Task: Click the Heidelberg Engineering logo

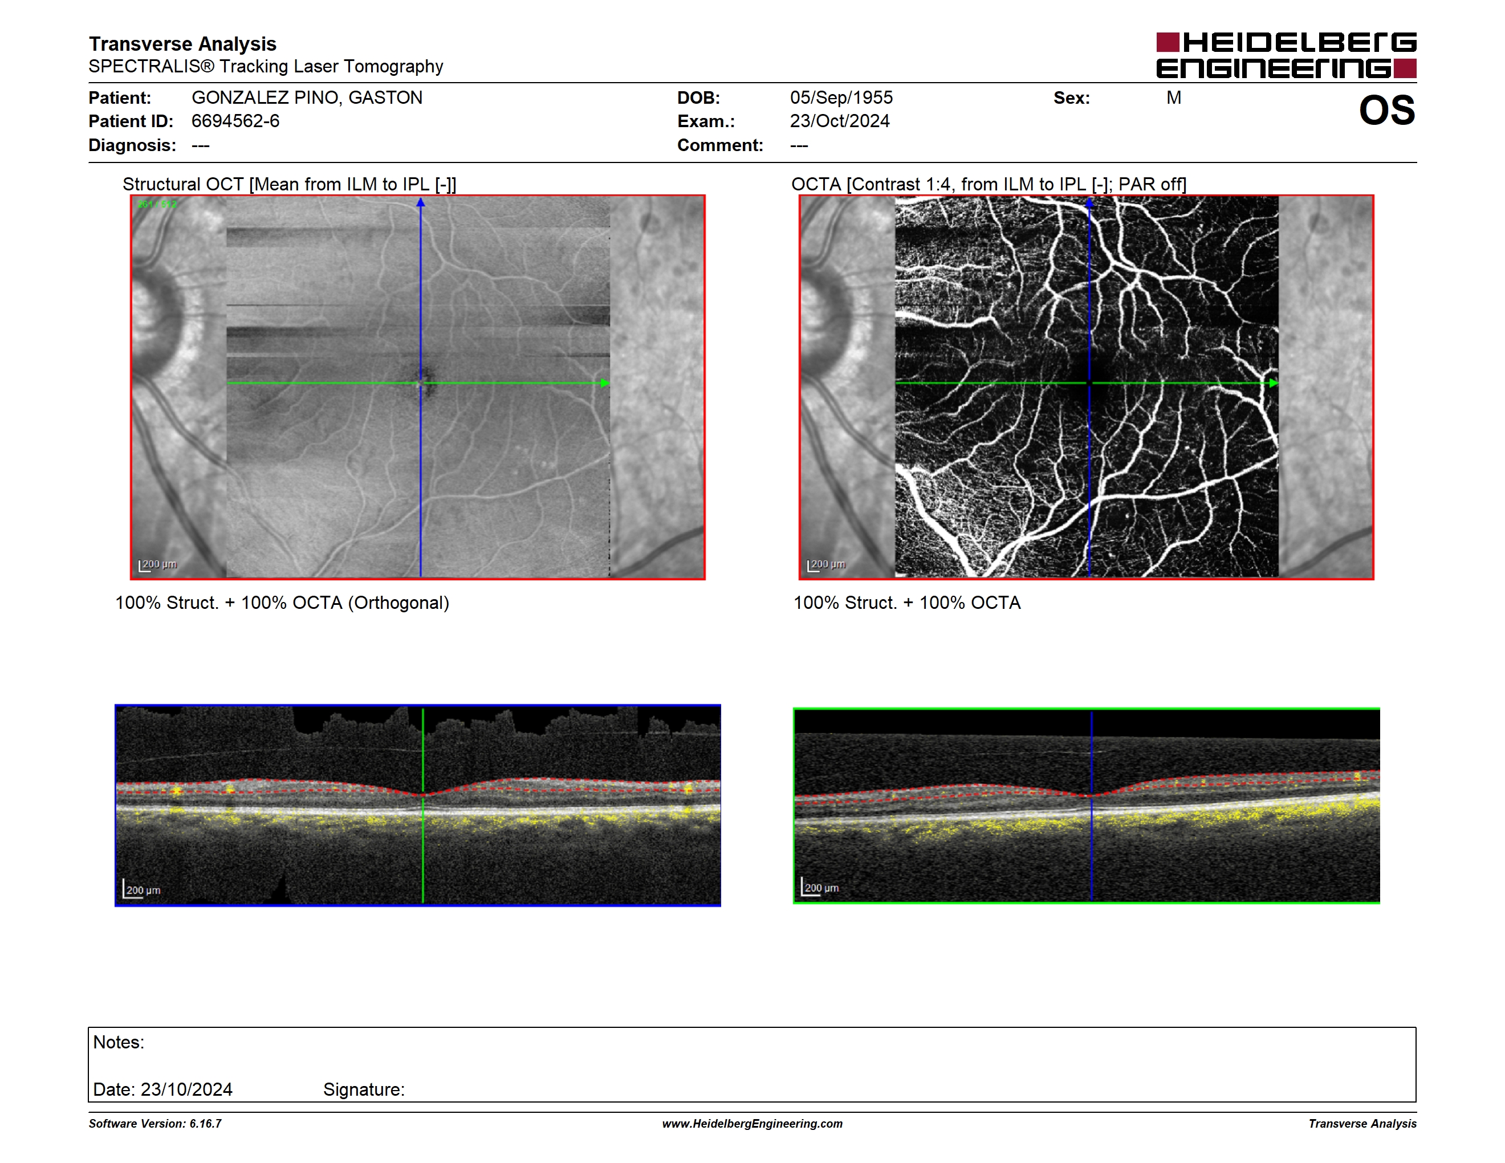Action: pyautogui.click(x=1286, y=55)
